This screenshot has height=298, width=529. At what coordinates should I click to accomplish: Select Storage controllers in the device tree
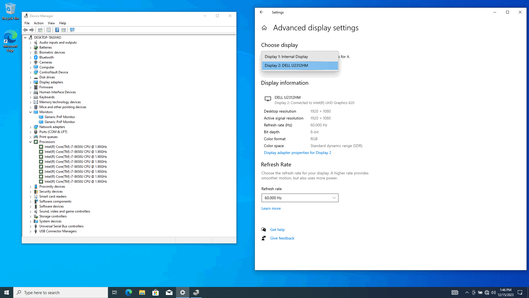53,216
